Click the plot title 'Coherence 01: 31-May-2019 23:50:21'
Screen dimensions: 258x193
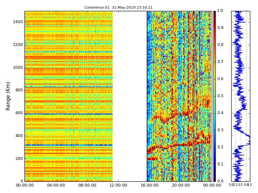point(118,7)
